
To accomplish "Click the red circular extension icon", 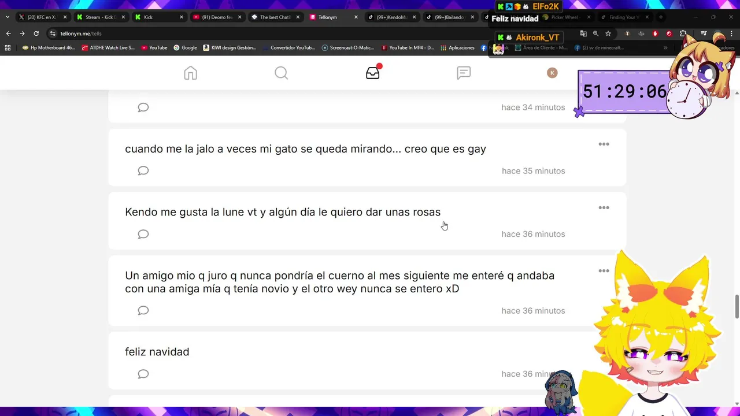I will [669, 34].
